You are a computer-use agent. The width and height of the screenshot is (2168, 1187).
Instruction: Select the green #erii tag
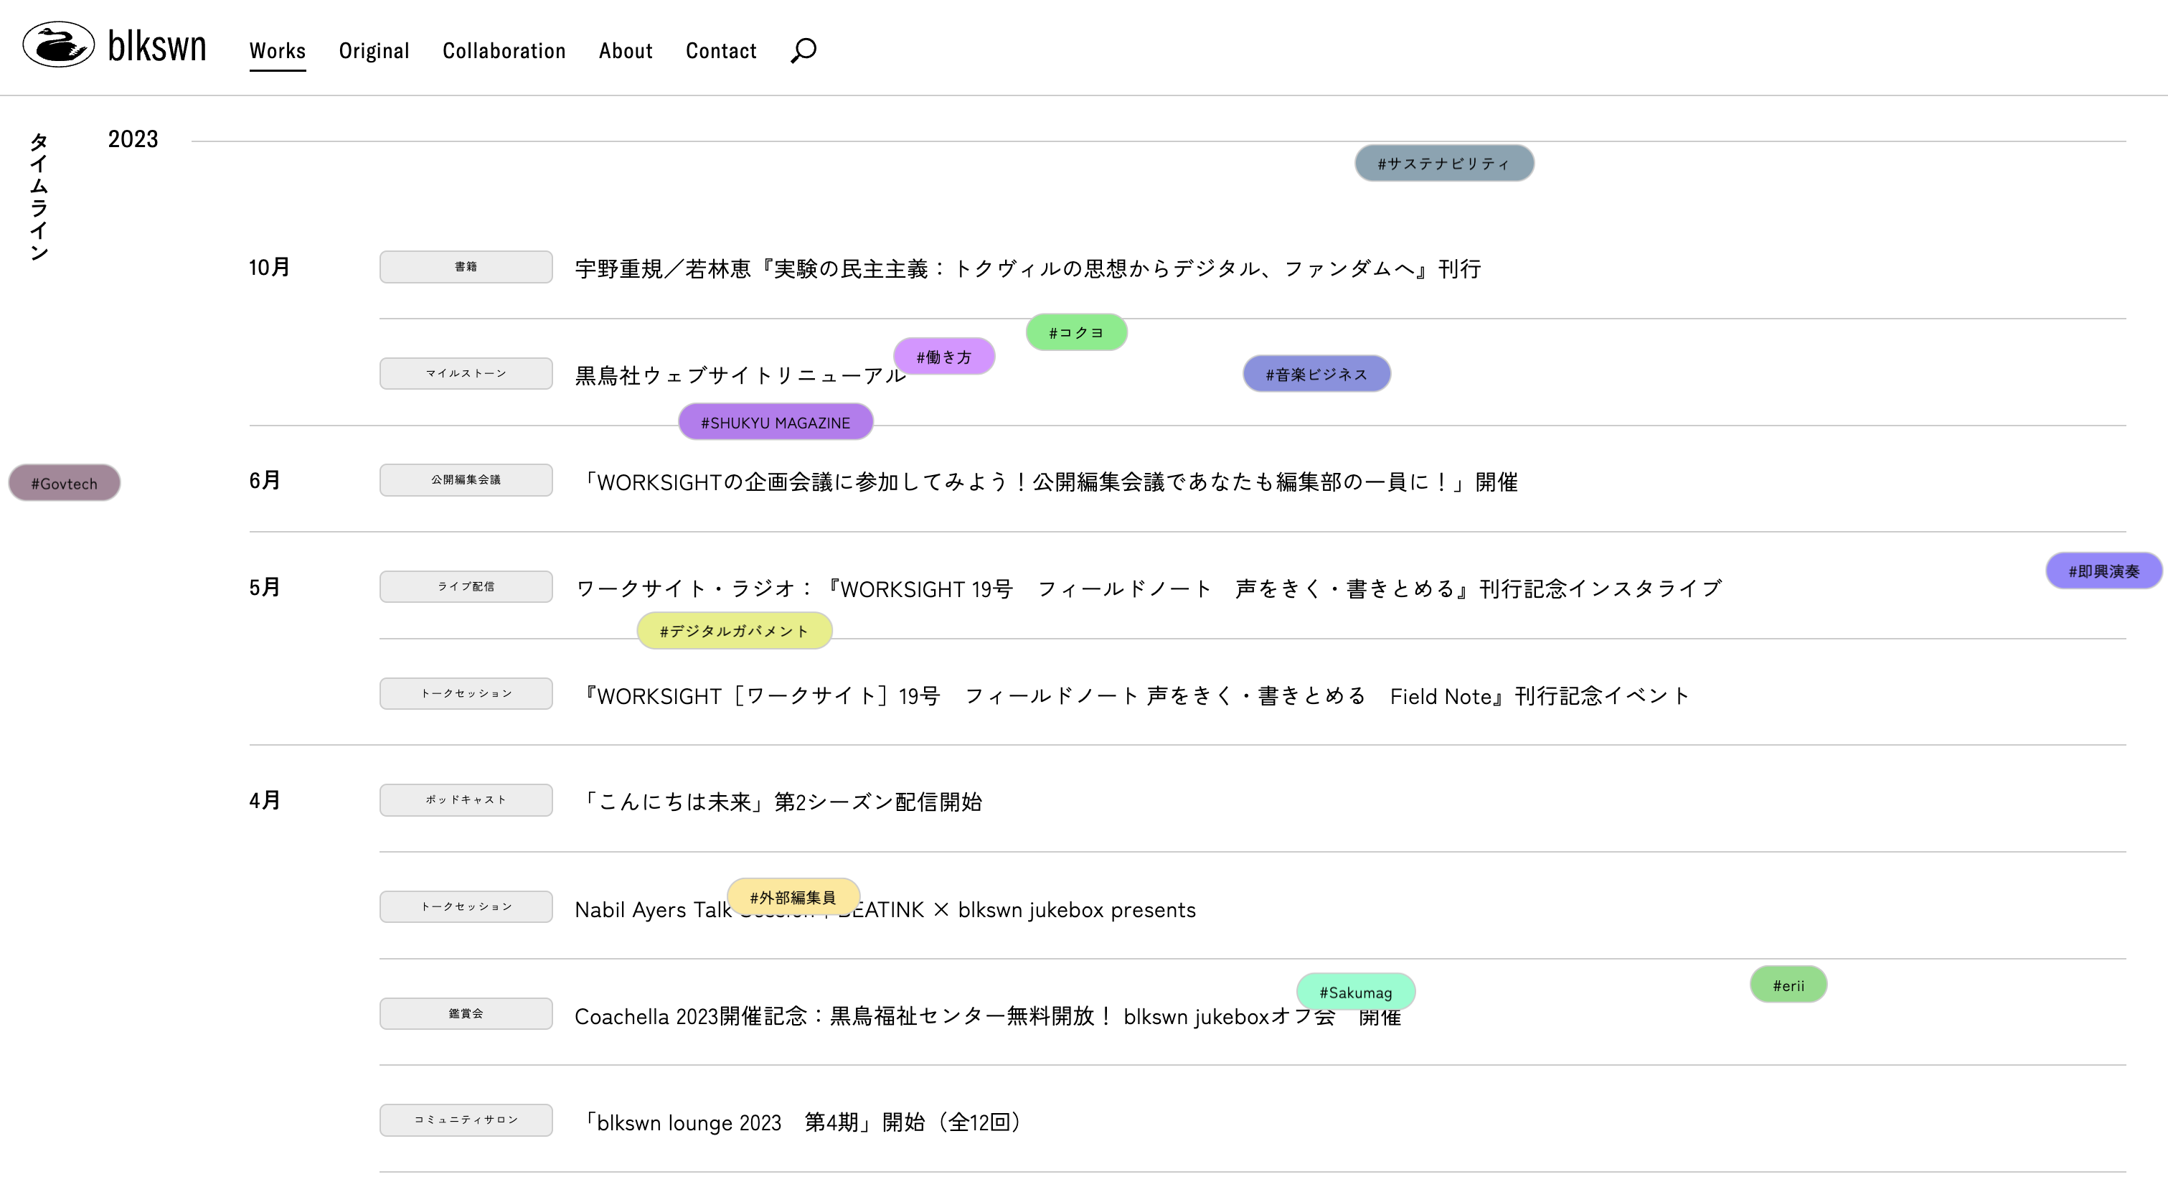pos(1788,985)
